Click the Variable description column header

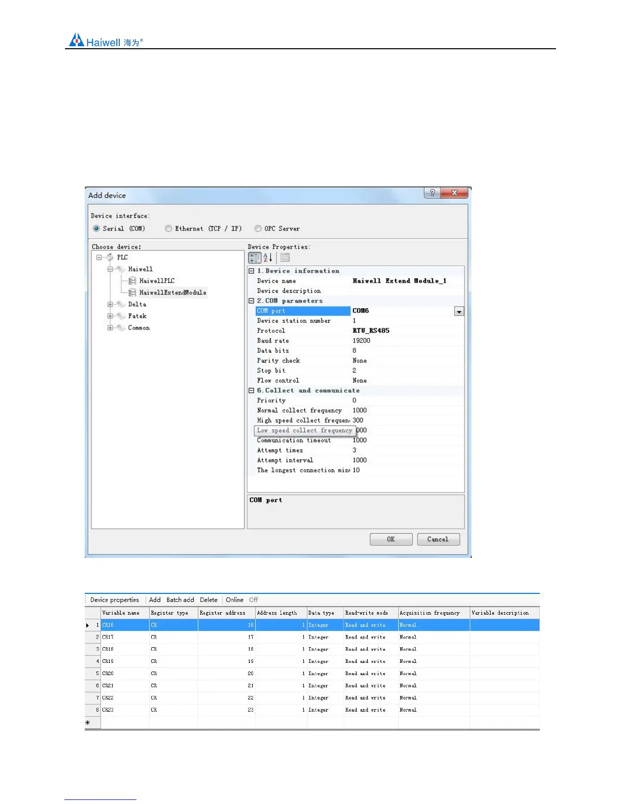click(505, 613)
